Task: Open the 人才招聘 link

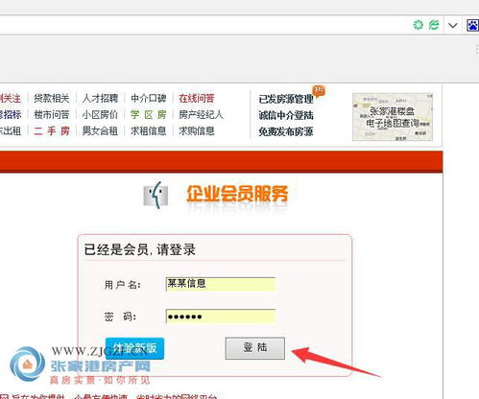Action: (100, 98)
